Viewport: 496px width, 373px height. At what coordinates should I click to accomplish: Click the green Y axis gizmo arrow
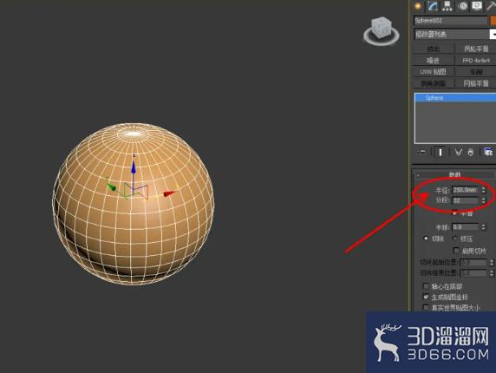(111, 186)
